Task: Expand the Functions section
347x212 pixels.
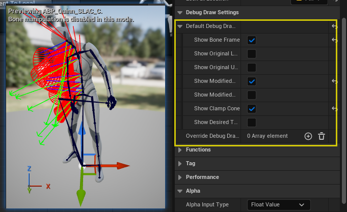Action: [x=180, y=150]
